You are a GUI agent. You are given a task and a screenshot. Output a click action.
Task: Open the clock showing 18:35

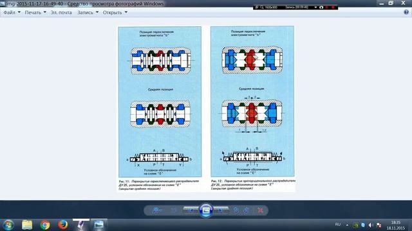coord(395,225)
